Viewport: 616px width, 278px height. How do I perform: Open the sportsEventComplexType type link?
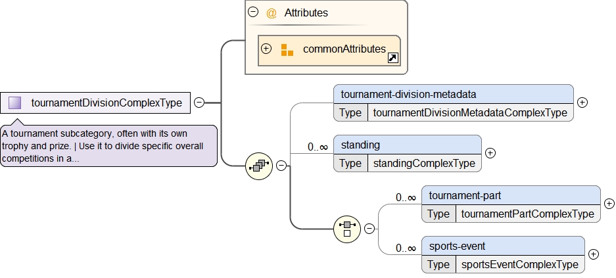point(519,264)
